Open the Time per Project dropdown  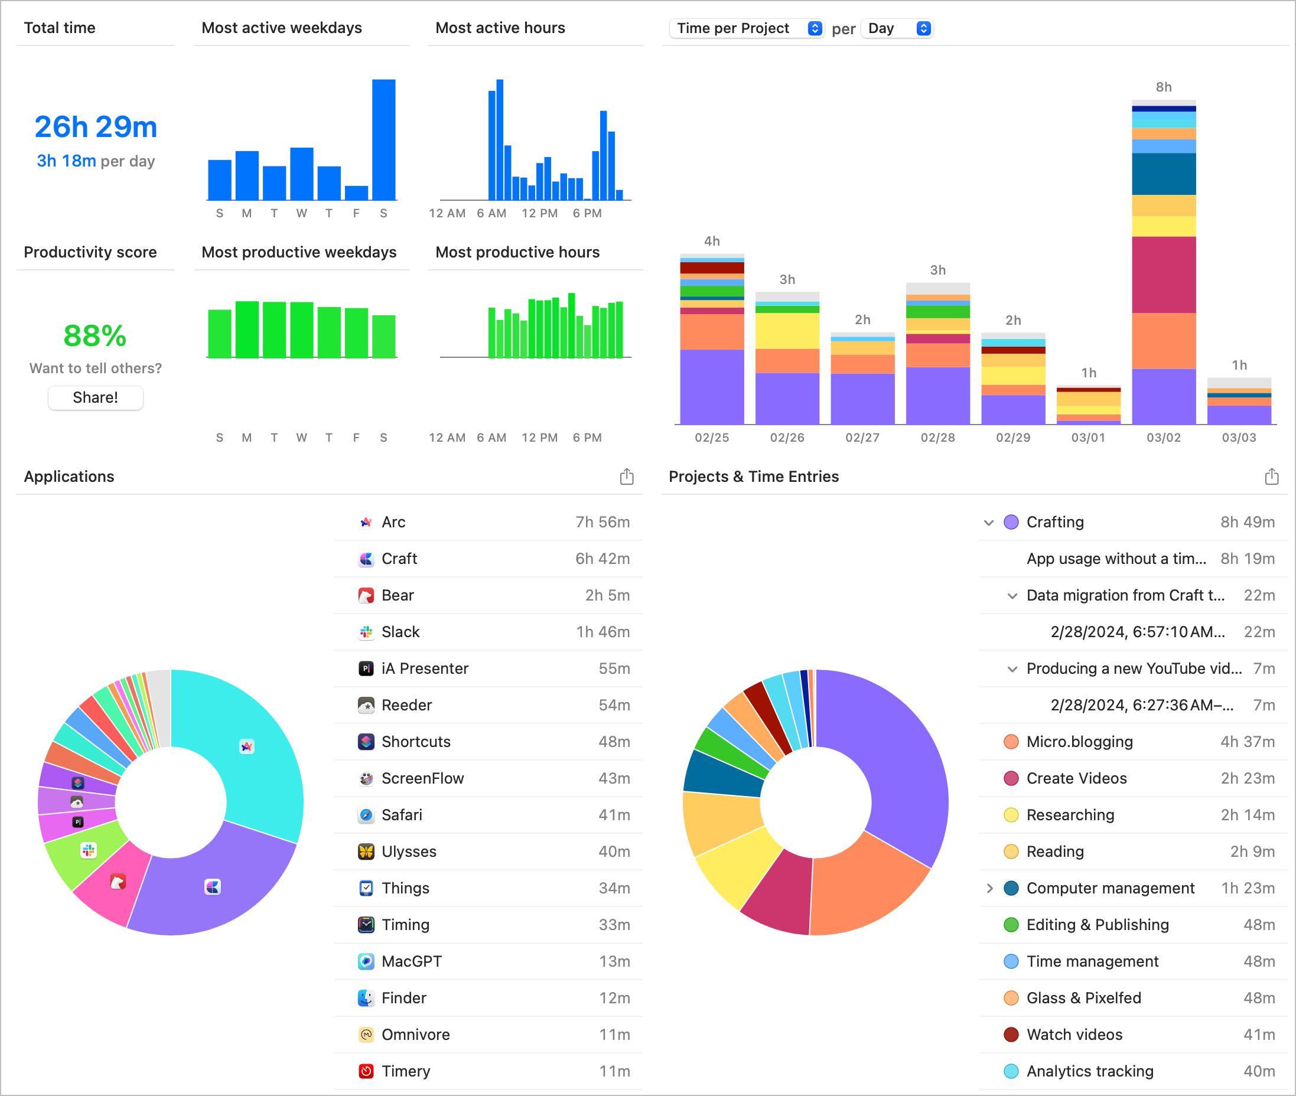point(748,28)
